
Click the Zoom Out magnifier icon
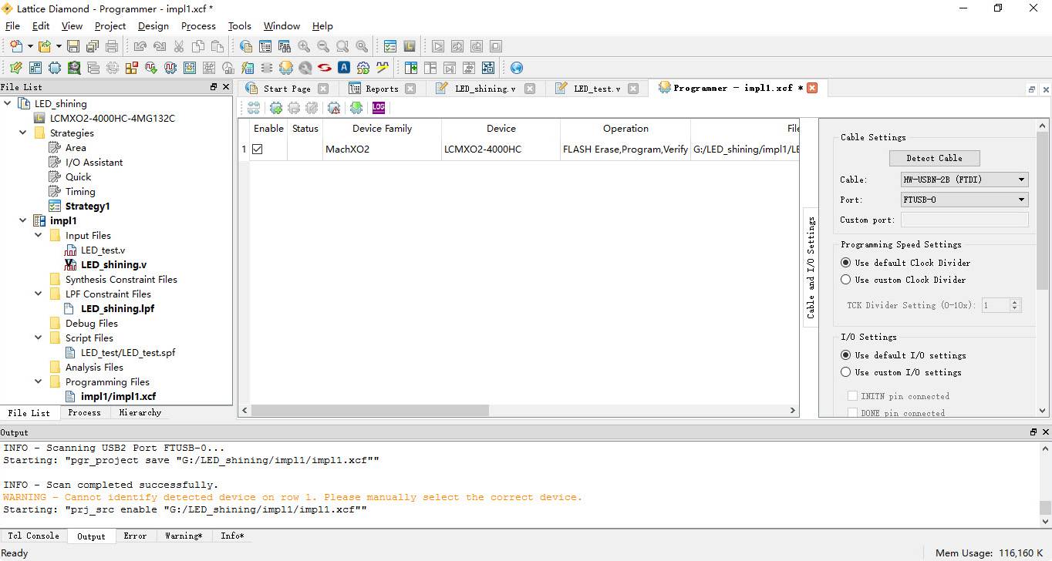323,46
